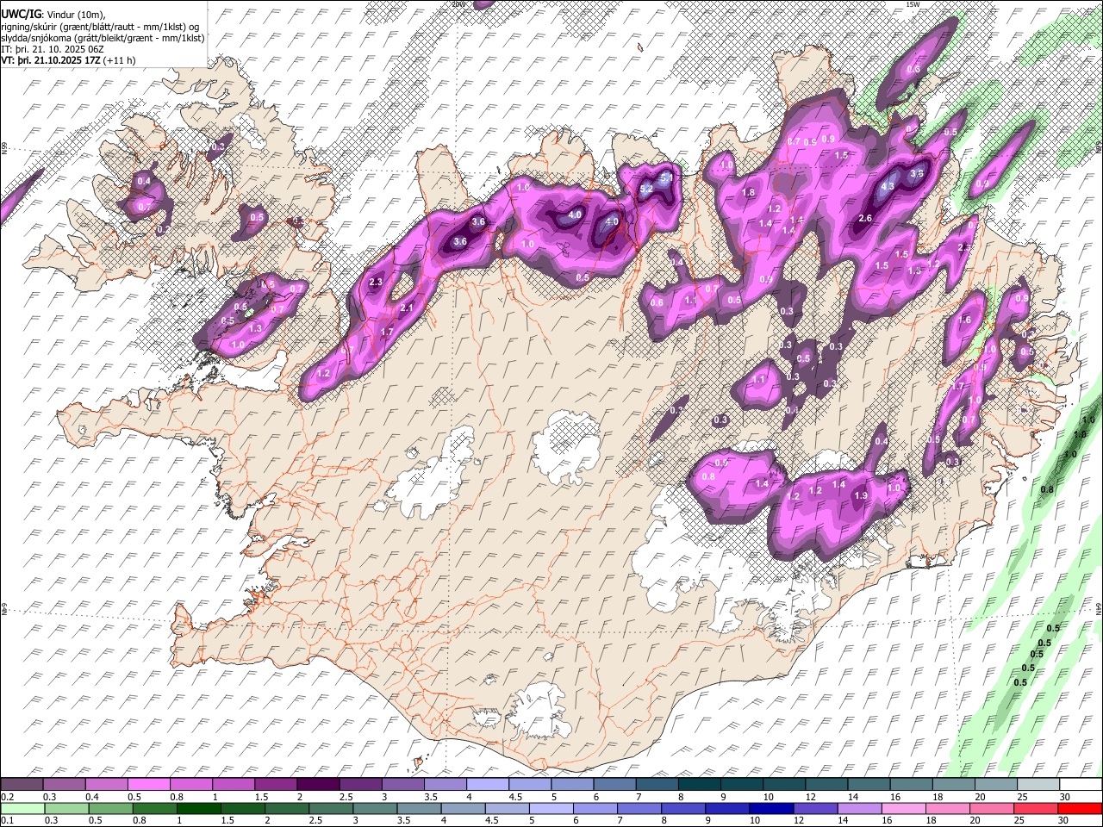
Task: Click the white top-row swatch labeled 30
Action: 1080,785
